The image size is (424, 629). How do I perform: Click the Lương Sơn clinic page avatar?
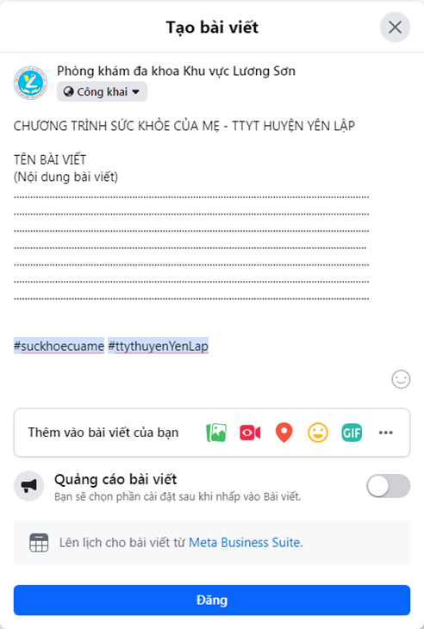tap(30, 83)
